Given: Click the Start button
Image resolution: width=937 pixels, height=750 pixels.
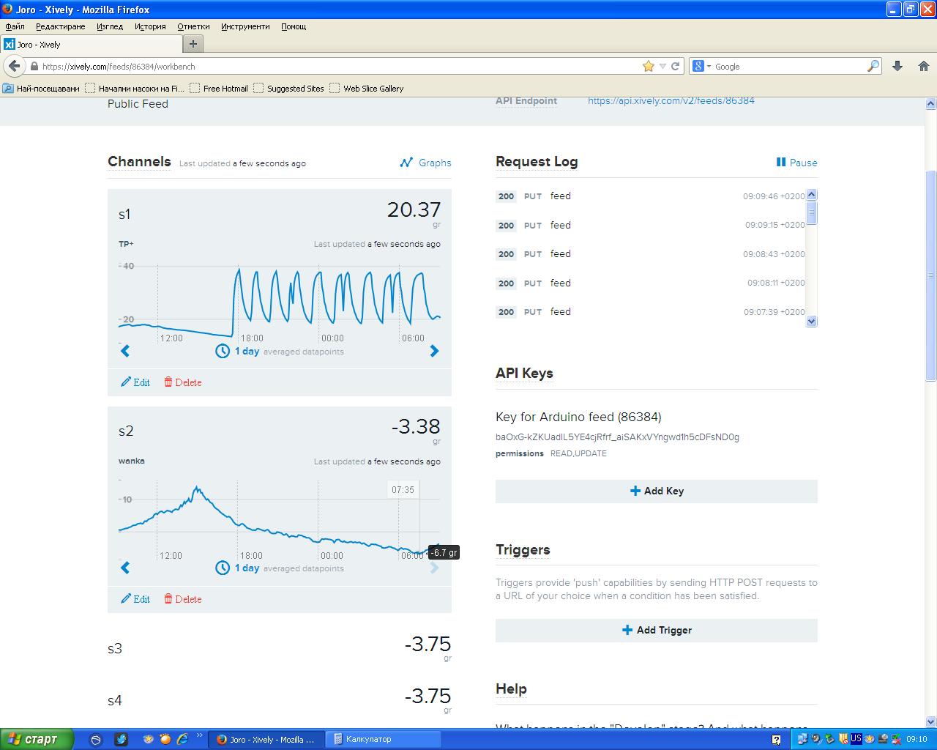Looking at the screenshot, I should tap(37, 739).
